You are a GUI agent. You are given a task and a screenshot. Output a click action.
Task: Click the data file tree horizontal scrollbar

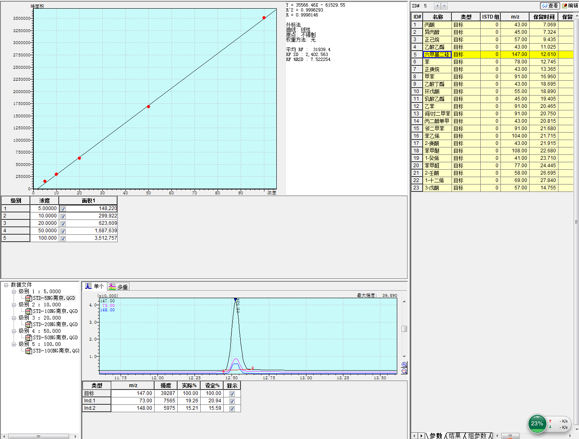point(39,436)
